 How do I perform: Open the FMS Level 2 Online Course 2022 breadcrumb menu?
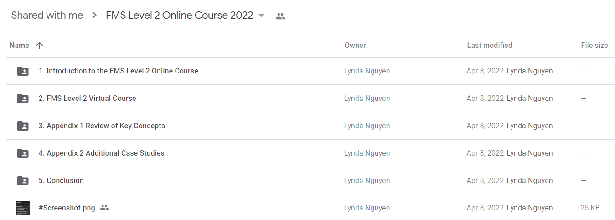click(x=179, y=15)
